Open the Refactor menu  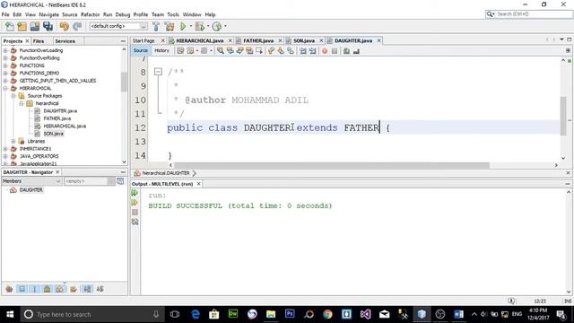(90, 14)
